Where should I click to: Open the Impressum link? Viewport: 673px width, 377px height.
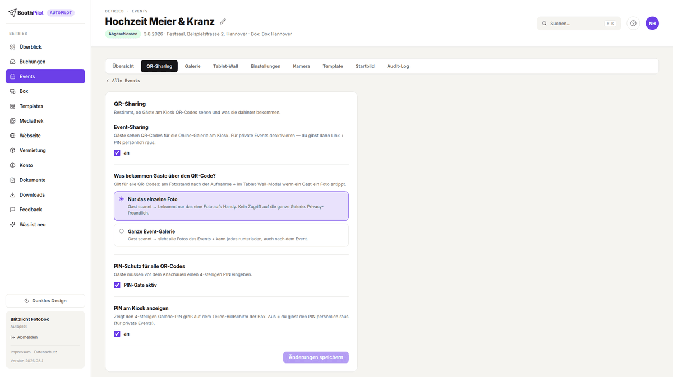point(21,352)
